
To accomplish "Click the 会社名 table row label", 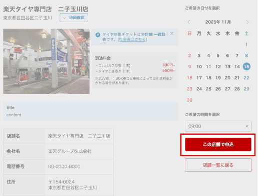I will click(x=13, y=151).
